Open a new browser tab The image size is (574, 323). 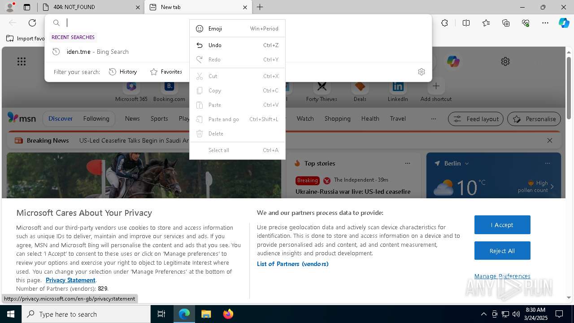coord(260,7)
